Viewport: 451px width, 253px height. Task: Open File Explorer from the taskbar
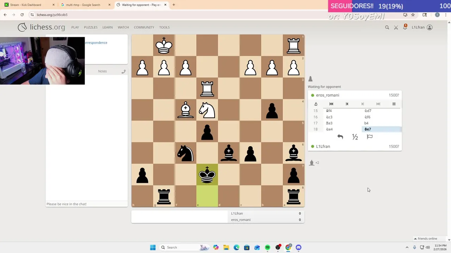(226, 247)
